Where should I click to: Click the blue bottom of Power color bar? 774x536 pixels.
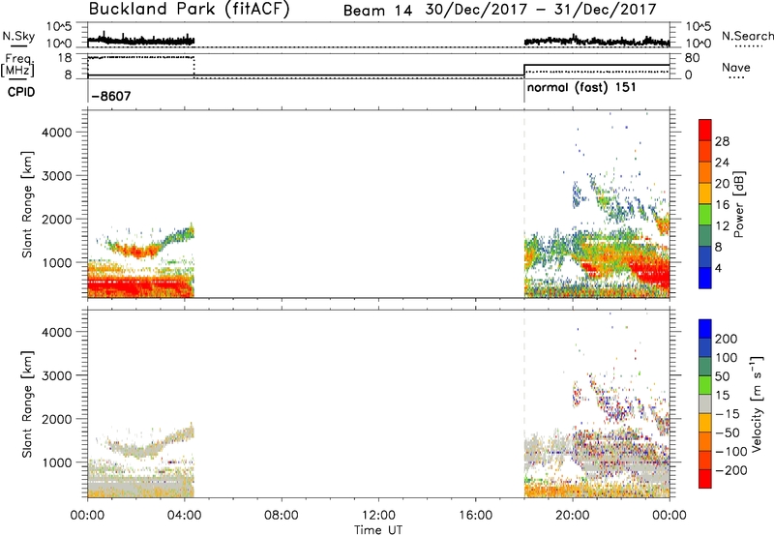tap(705, 279)
